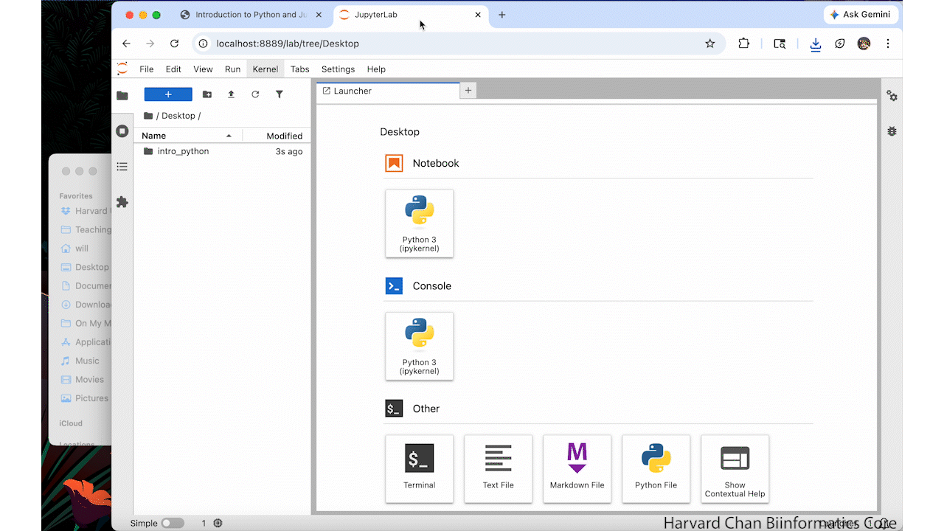Launch the Terminal from Other section
944x531 pixels.
coord(419,468)
